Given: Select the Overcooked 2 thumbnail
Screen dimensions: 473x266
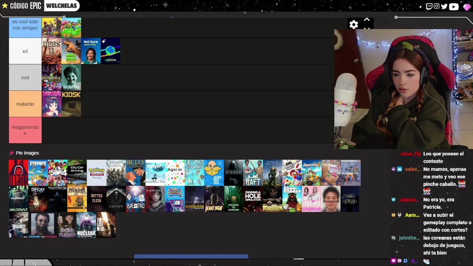Looking at the screenshot, I should pyautogui.click(x=312, y=173).
